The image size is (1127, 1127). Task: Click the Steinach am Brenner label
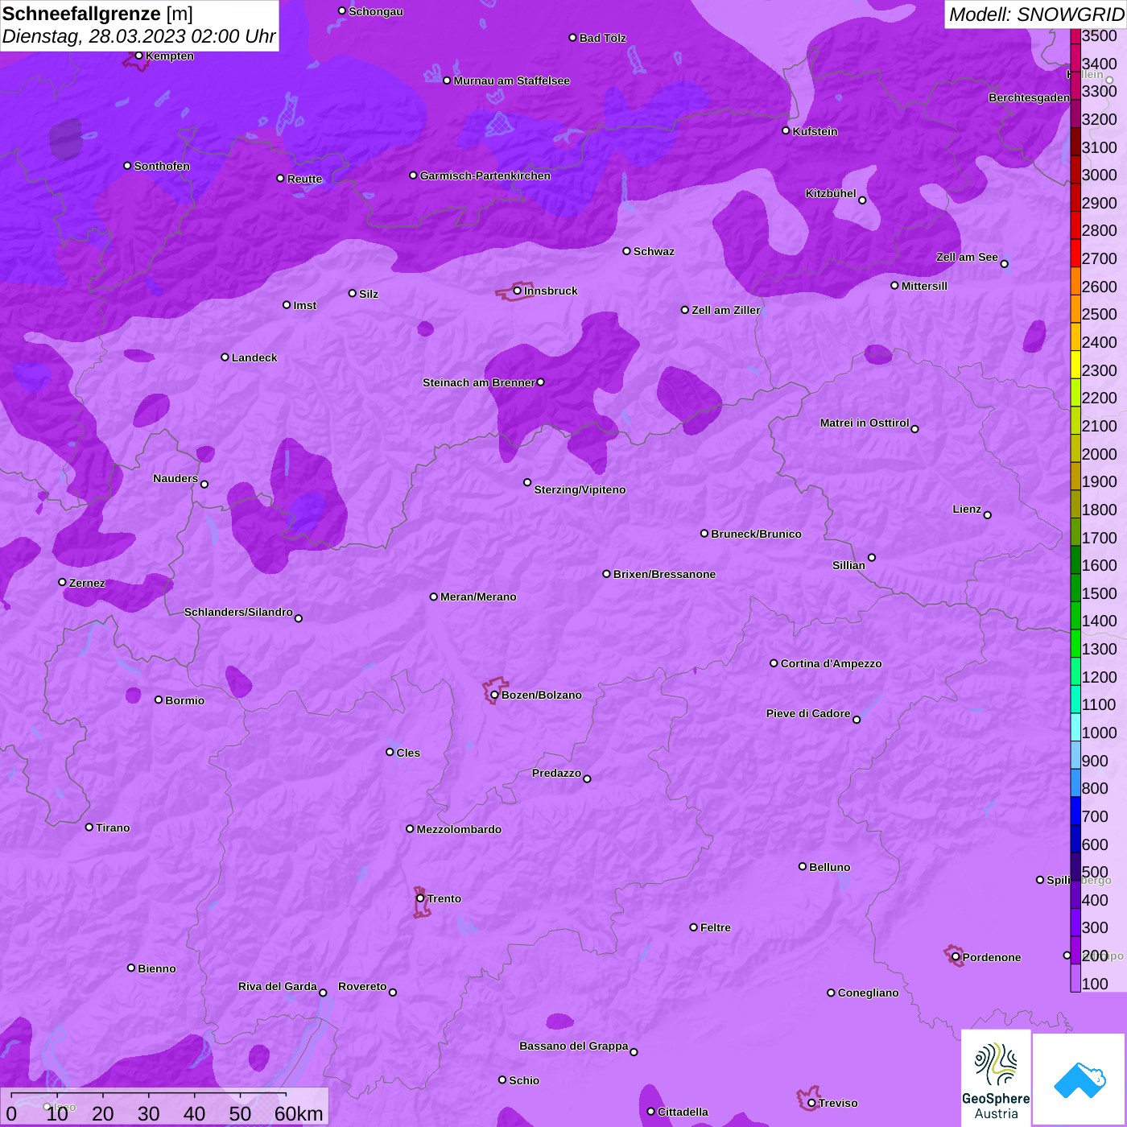point(479,382)
